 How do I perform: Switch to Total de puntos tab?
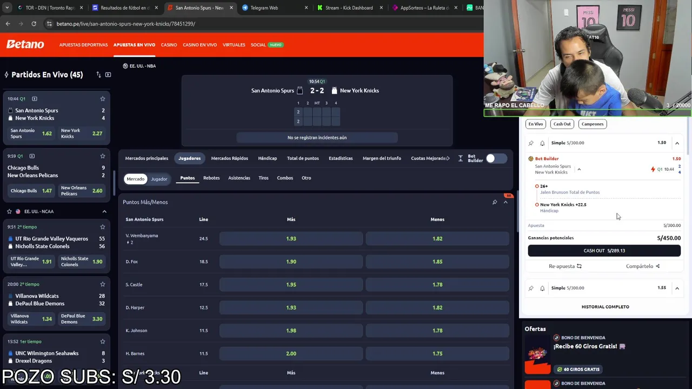point(303,158)
